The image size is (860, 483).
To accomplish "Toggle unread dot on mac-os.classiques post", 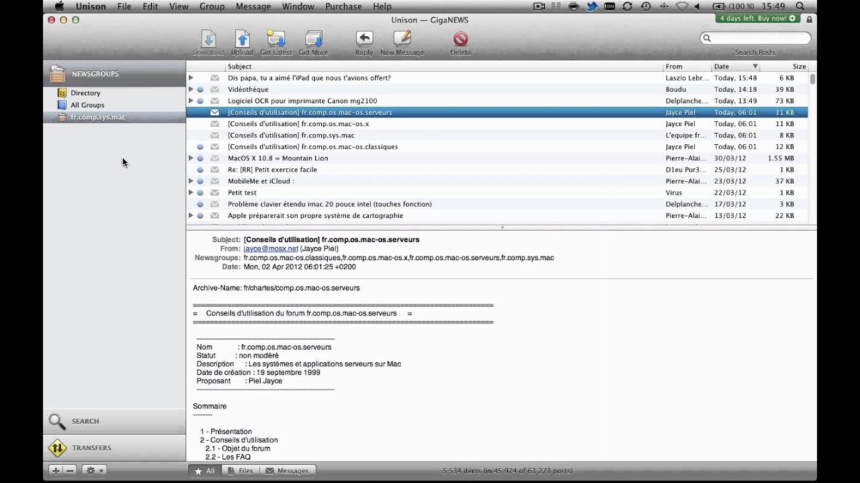I will (200, 147).
